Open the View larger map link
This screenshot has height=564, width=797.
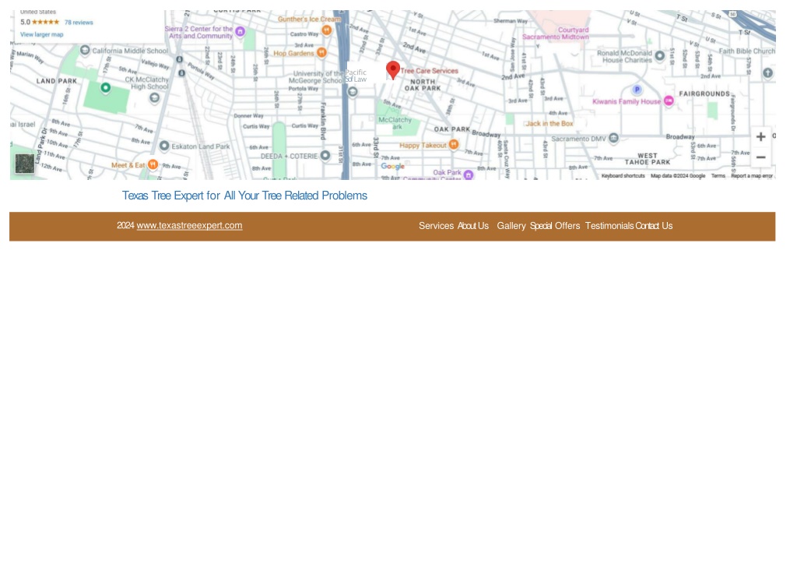(x=42, y=34)
